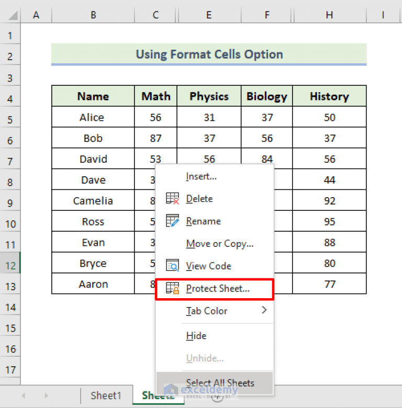
Task: Select column C header
Action: 155,15
